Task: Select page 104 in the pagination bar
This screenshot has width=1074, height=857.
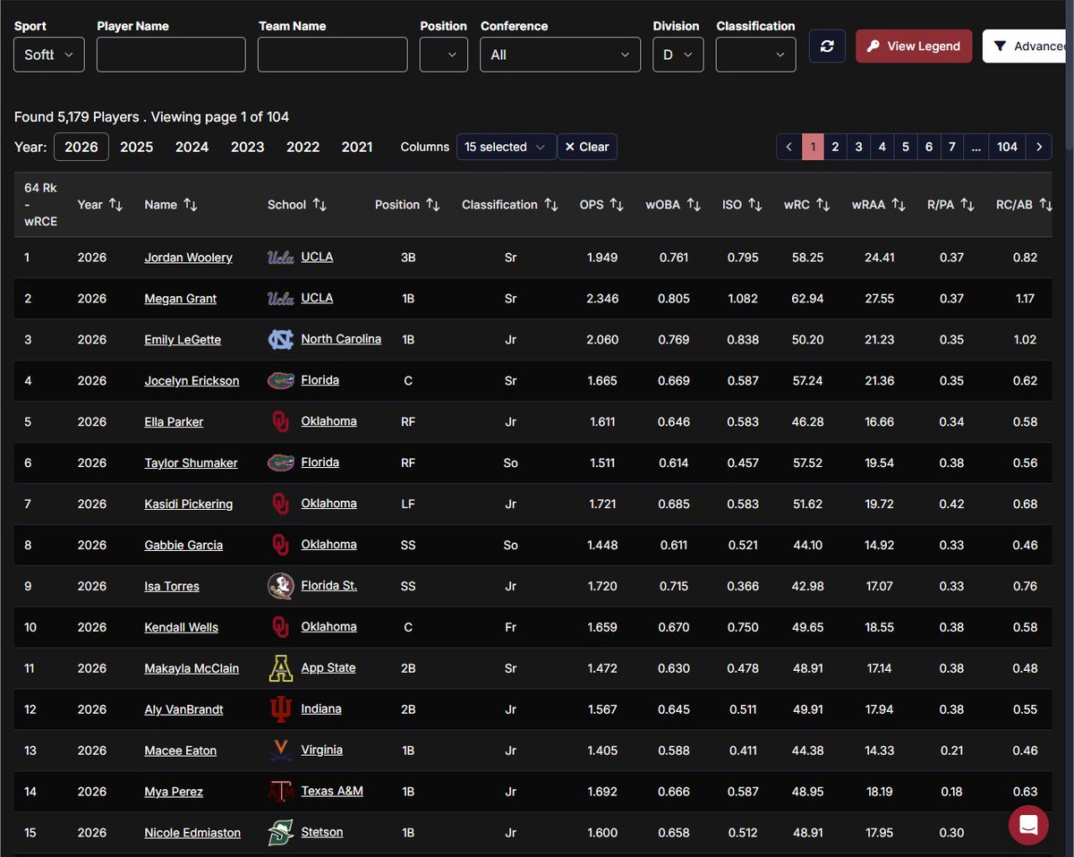Action: coord(1007,146)
